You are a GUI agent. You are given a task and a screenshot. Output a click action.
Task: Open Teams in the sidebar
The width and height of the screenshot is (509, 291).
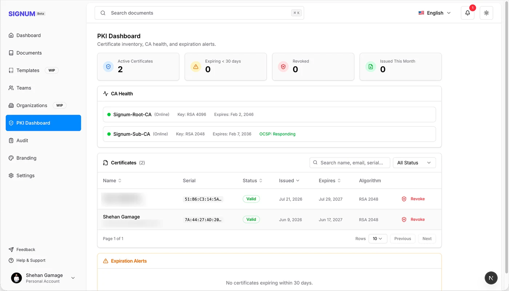(x=43, y=88)
